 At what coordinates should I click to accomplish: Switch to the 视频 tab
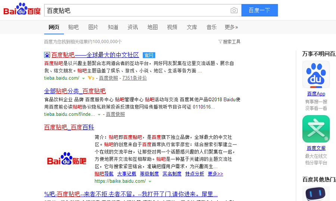(172, 27)
